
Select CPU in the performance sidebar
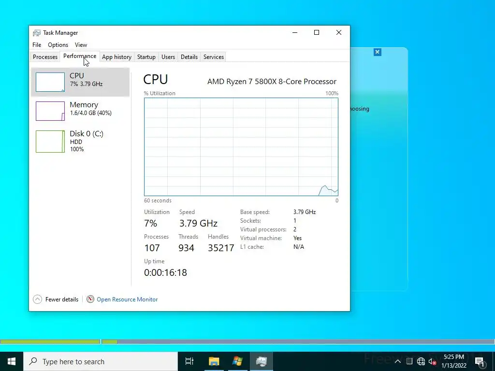(x=80, y=82)
